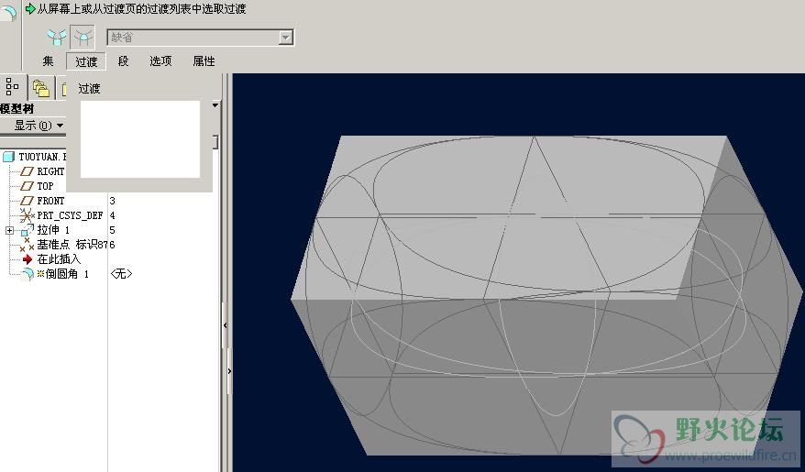Open the 选项 tab
Viewport: 805px width, 472px height.
click(160, 61)
